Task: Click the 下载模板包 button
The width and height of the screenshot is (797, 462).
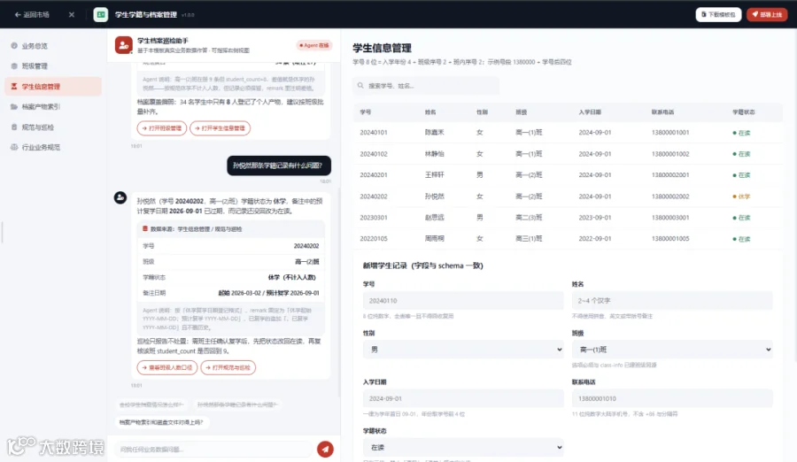Action: point(718,15)
